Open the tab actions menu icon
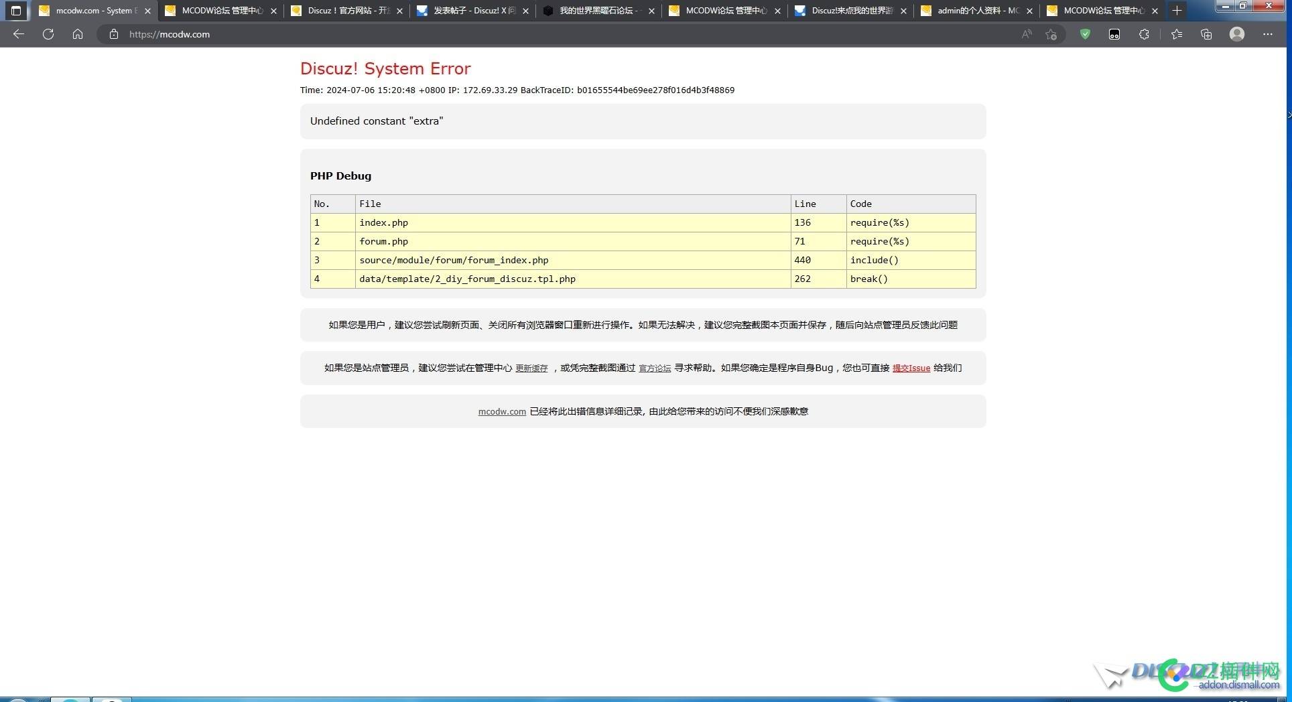Viewport: 1292px width, 702px height. [x=16, y=11]
